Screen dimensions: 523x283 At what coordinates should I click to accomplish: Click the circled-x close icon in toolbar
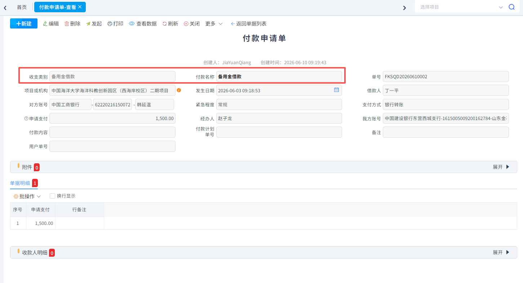(x=186, y=24)
